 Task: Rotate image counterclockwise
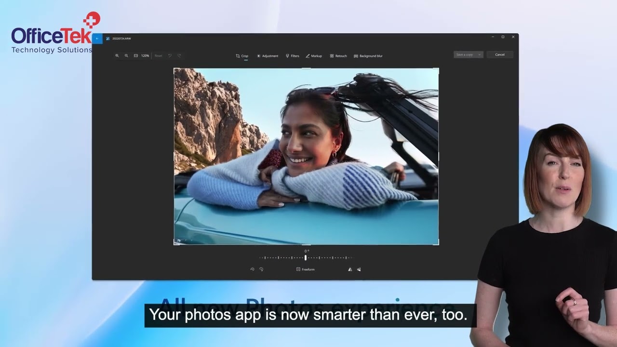(x=252, y=269)
